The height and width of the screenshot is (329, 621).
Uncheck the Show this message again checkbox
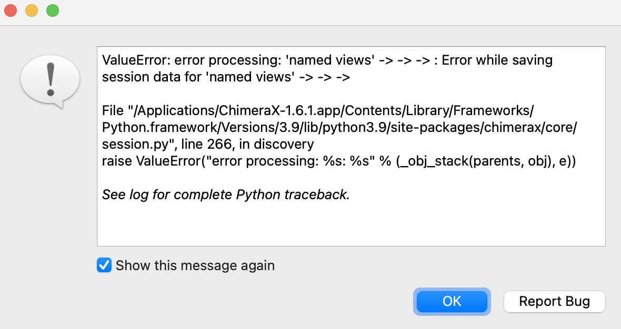pyautogui.click(x=104, y=265)
